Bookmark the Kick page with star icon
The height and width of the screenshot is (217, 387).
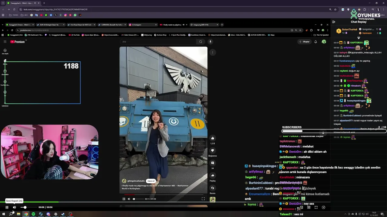coord(335,9)
